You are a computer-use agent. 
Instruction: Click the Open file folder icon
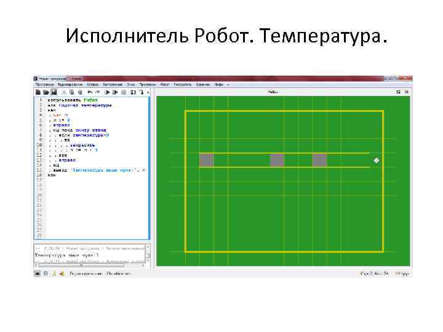coord(46,92)
